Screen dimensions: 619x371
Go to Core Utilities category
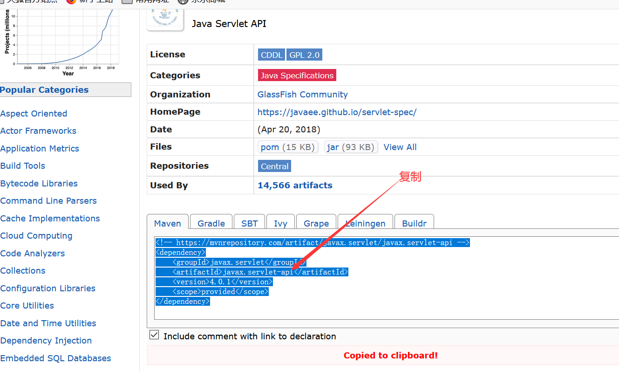27,306
